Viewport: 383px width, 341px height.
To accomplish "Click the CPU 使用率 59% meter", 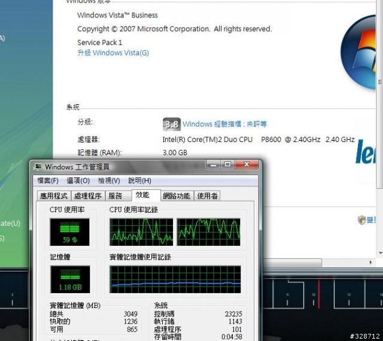I will (69, 232).
